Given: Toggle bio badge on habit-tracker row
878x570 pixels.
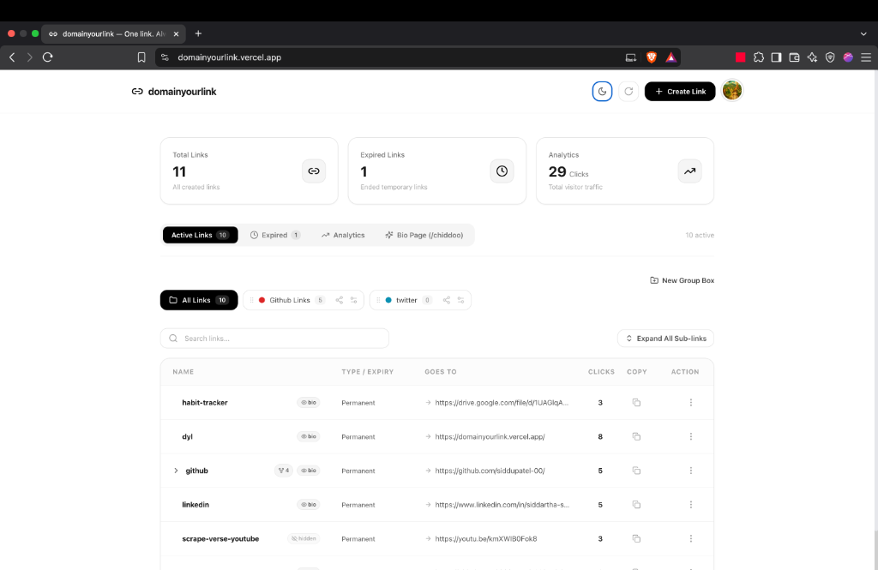Looking at the screenshot, I should click(x=309, y=403).
